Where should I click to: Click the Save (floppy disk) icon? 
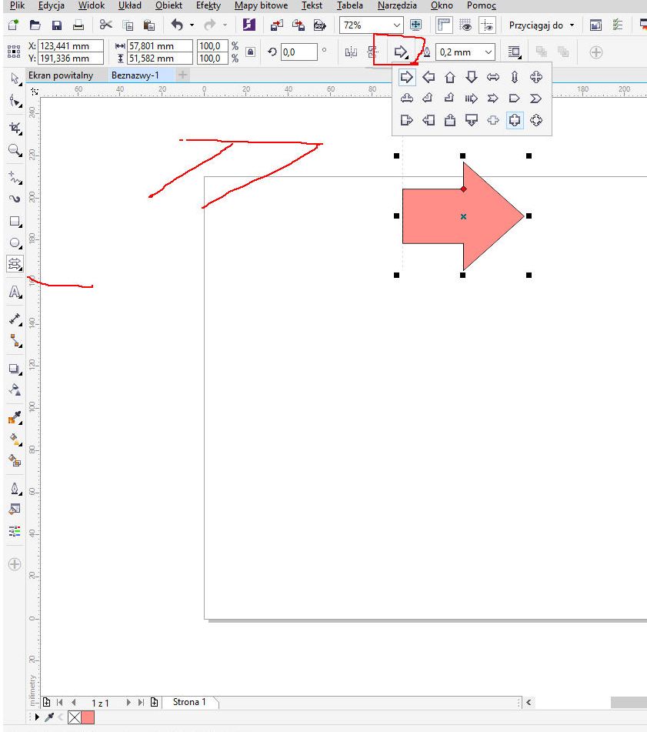(56, 25)
